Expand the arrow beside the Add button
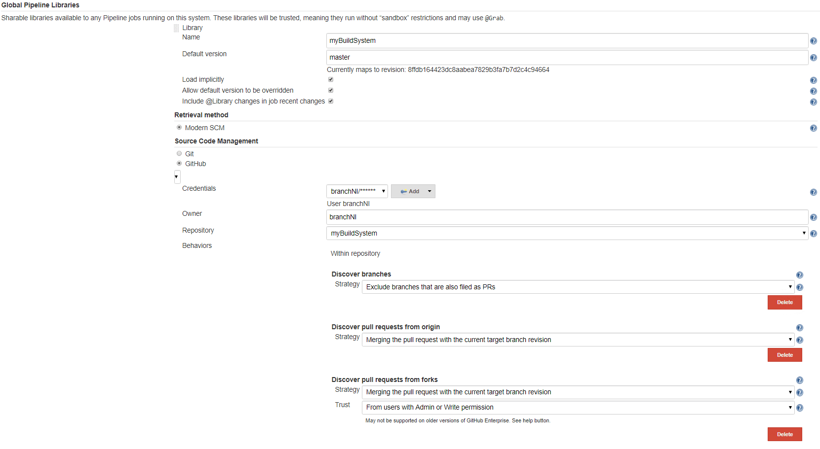The height and width of the screenshot is (449, 820). [429, 191]
